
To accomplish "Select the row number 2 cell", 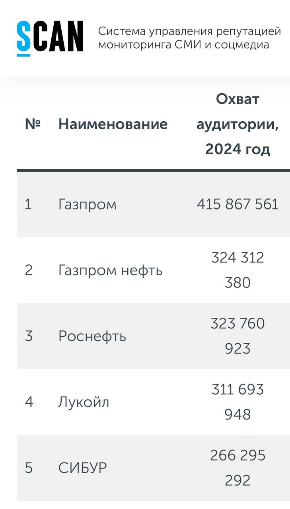I will click(28, 270).
